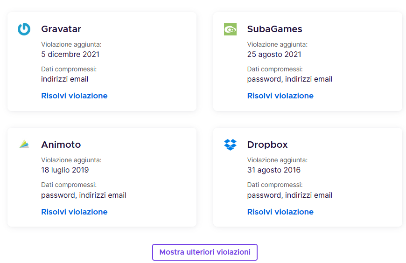Image resolution: width=406 pixels, height=263 pixels.
Task: Click 'Violazione aggiunta:' label in Dropbox card
Action: [277, 160]
